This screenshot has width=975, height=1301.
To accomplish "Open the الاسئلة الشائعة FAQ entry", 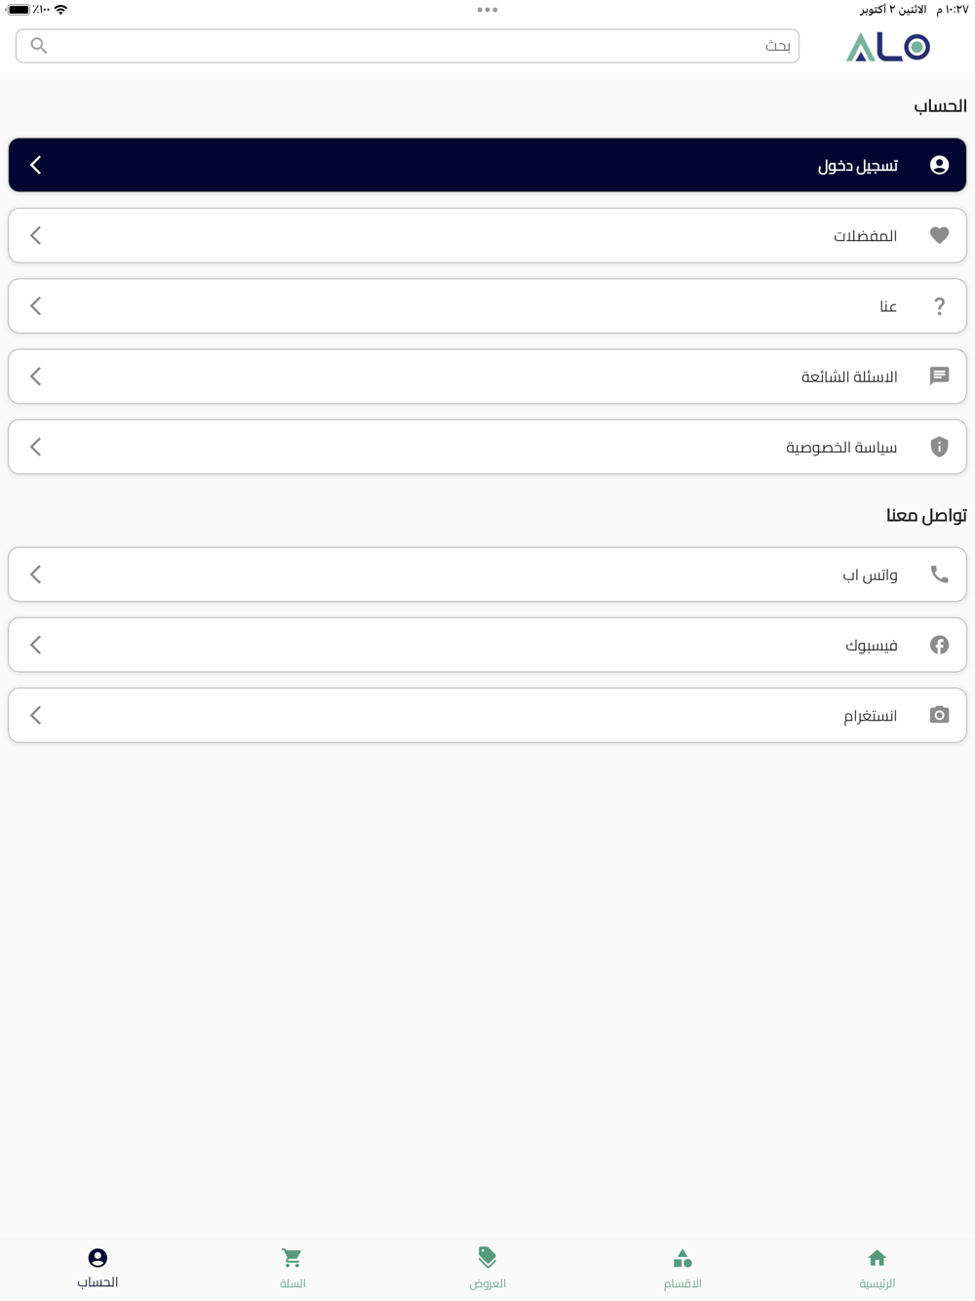I will tap(487, 376).
